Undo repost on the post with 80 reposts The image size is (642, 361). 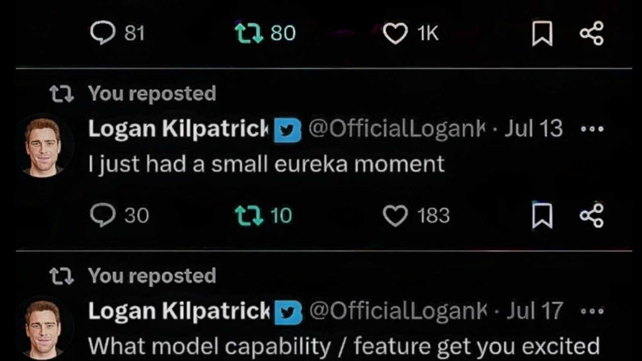pos(249,33)
